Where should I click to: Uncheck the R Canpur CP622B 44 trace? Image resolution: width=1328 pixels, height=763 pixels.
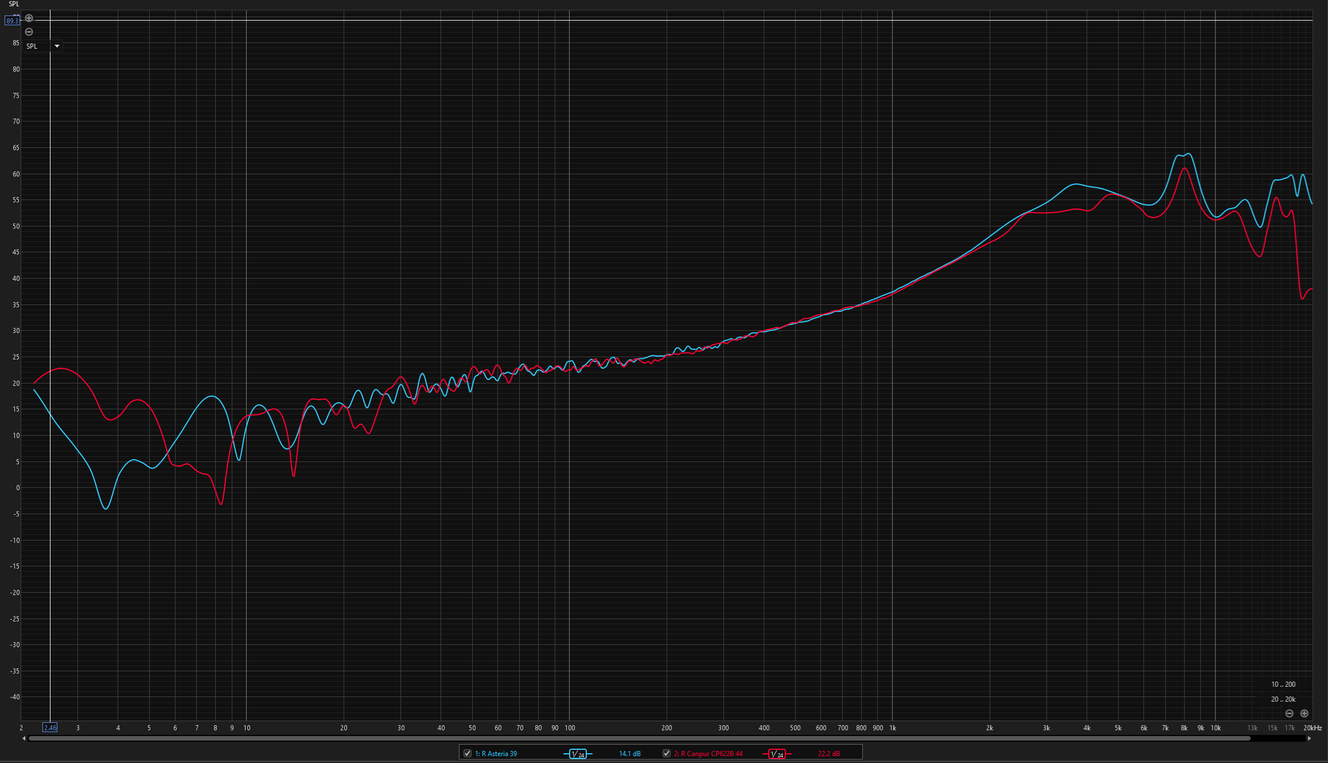667,753
